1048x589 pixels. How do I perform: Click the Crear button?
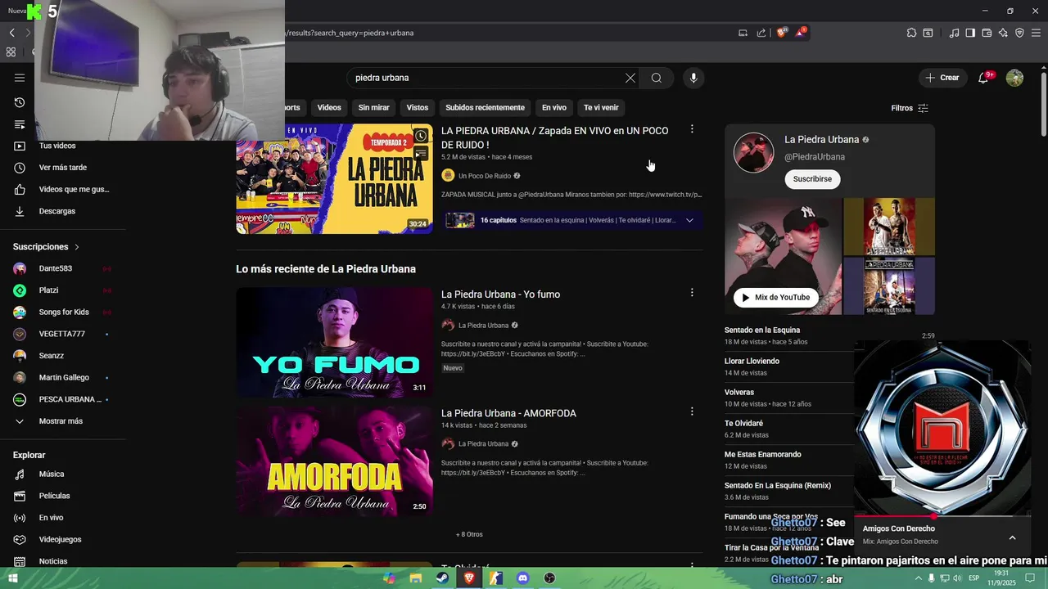click(x=942, y=78)
